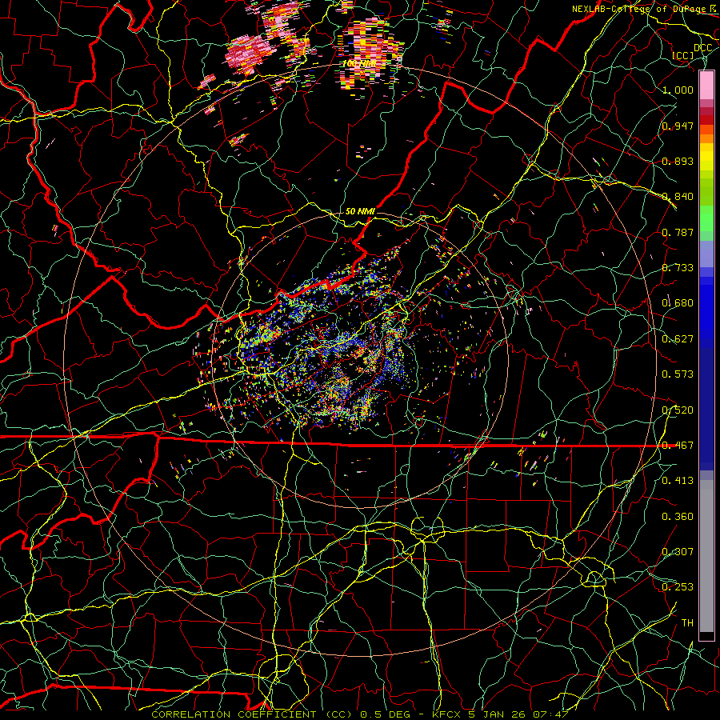The height and width of the screenshot is (720, 720).
Task: Click the 0.360 color scale label
Action: coord(678,517)
